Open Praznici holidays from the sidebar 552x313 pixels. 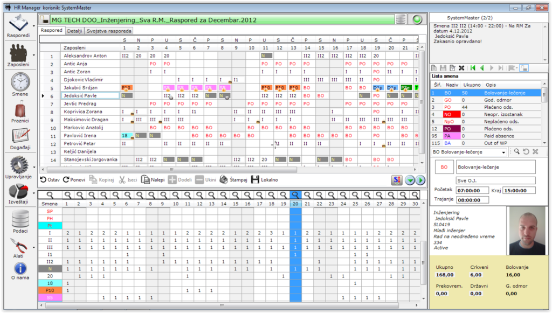pos(20,112)
